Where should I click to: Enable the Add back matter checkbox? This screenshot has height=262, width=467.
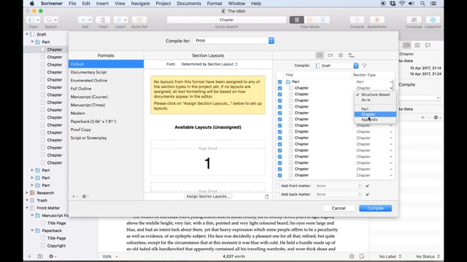(277, 194)
